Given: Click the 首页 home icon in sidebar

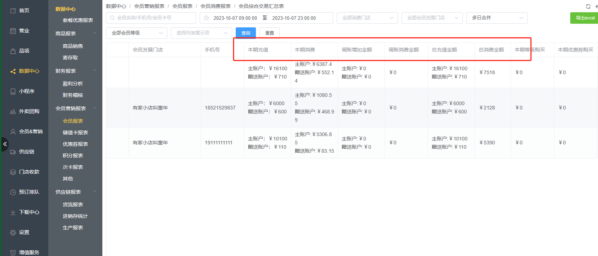Looking at the screenshot, I should point(13,11).
